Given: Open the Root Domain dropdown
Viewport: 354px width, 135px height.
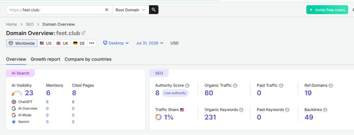Looking at the screenshot, I should [131, 10].
